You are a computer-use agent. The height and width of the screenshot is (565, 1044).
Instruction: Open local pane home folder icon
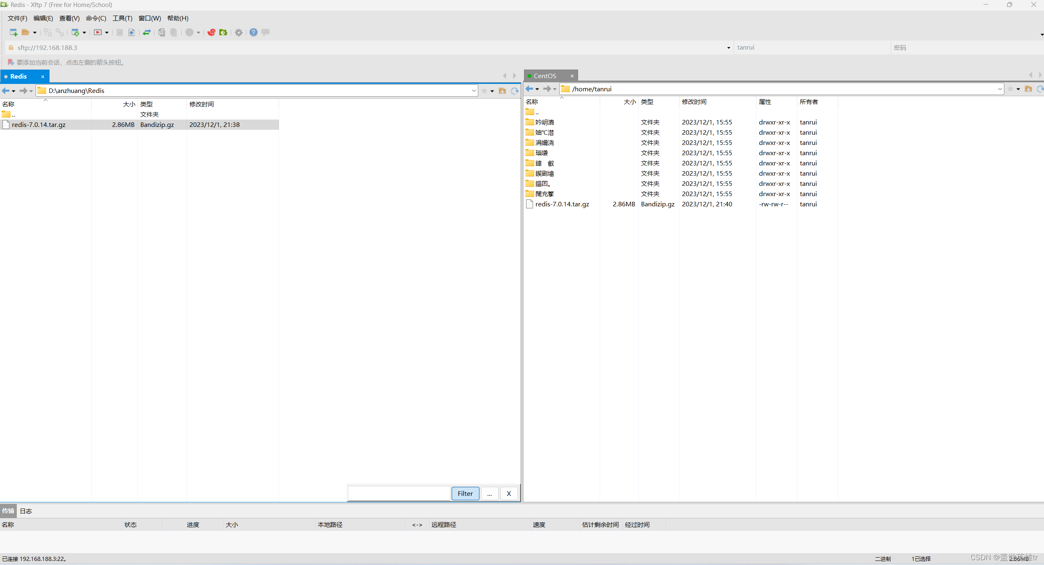[x=502, y=91]
